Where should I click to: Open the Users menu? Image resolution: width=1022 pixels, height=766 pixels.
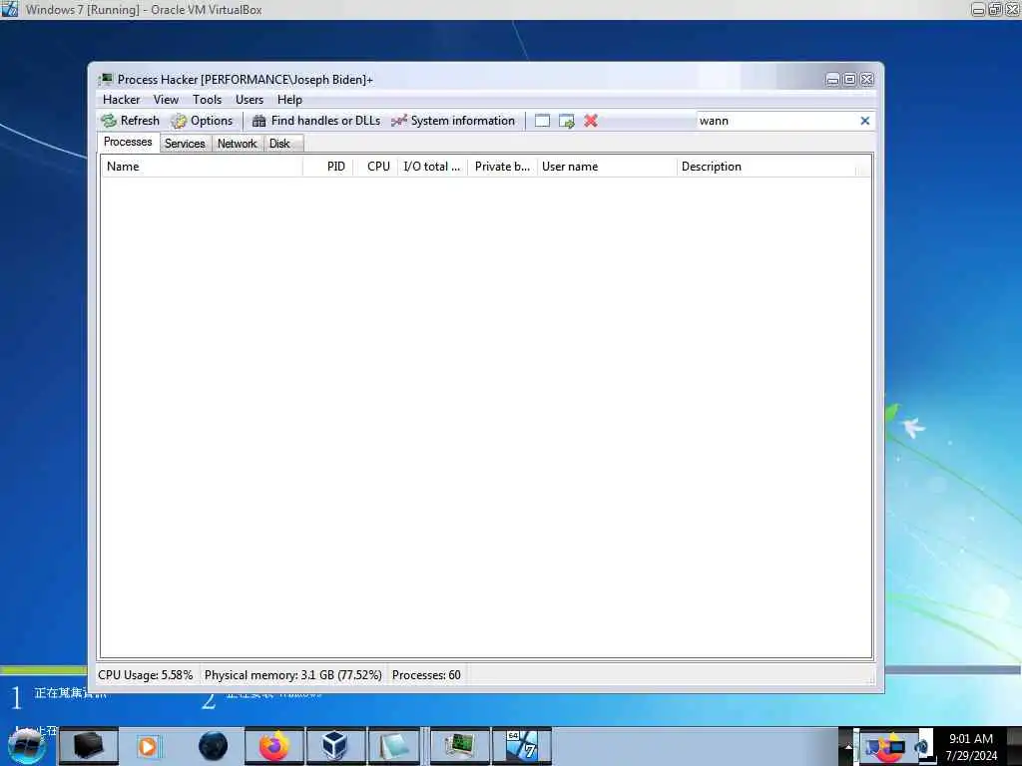click(250, 100)
